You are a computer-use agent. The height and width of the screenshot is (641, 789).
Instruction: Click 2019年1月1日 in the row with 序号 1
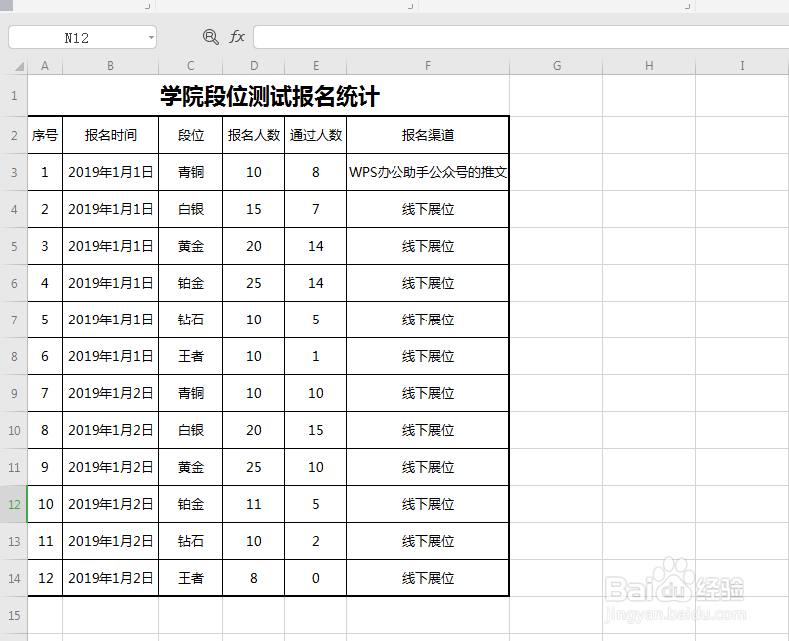pyautogui.click(x=110, y=172)
